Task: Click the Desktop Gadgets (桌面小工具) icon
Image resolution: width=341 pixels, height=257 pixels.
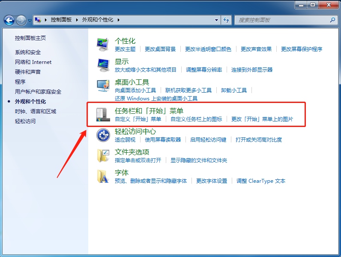Action: pos(103,86)
